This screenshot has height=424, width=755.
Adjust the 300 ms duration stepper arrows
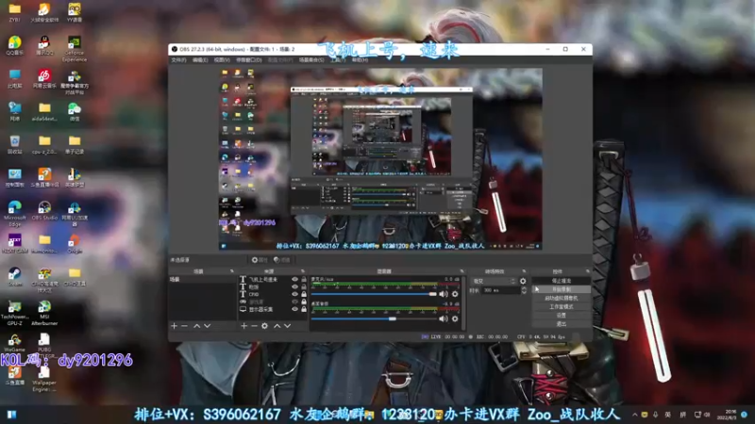(x=524, y=290)
